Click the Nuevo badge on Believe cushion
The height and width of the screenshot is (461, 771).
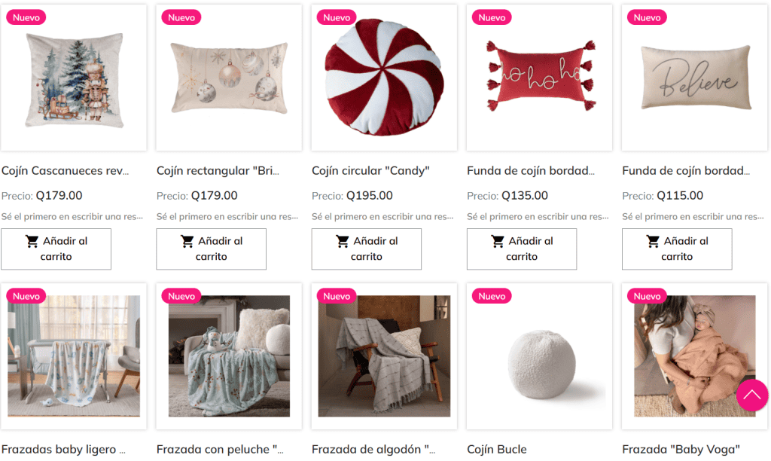(x=647, y=18)
